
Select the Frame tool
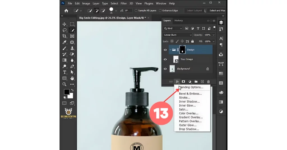click(x=72, y=36)
